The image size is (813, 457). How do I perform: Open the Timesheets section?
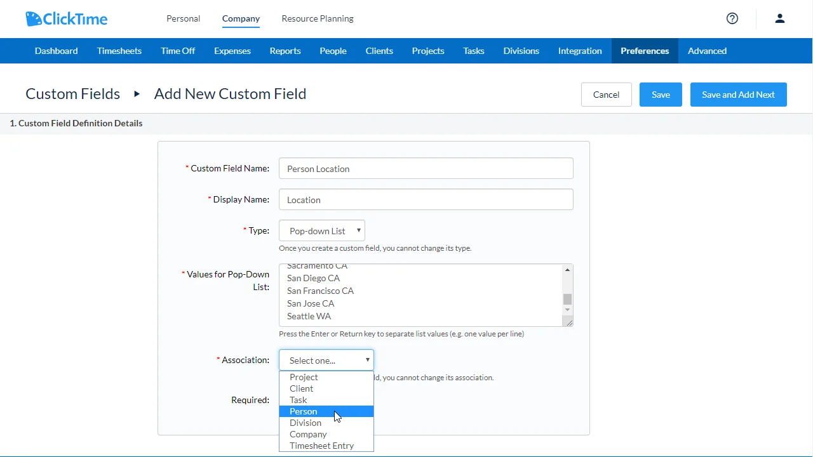coord(119,51)
